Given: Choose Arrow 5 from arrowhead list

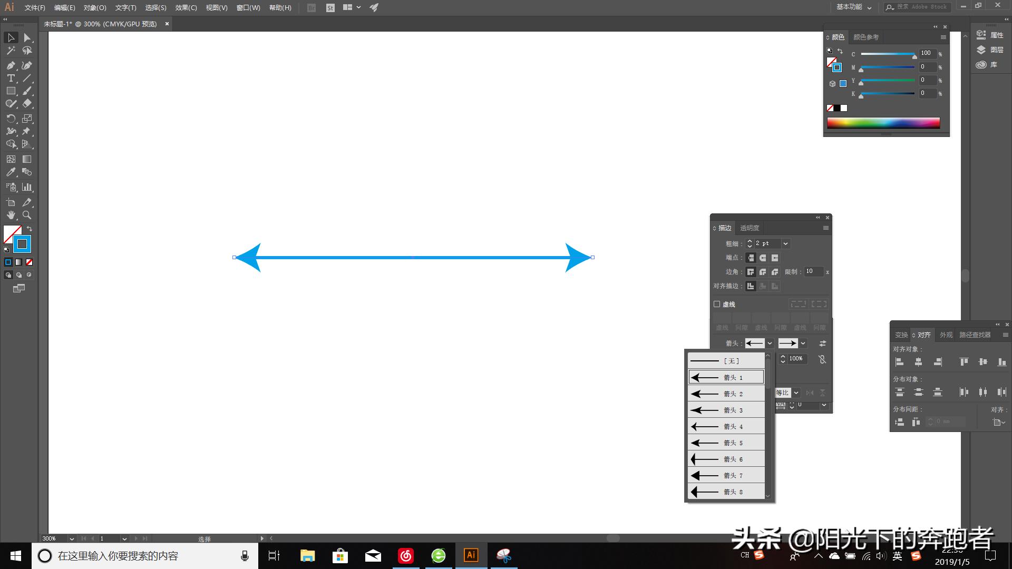Looking at the screenshot, I should [x=726, y=443].
